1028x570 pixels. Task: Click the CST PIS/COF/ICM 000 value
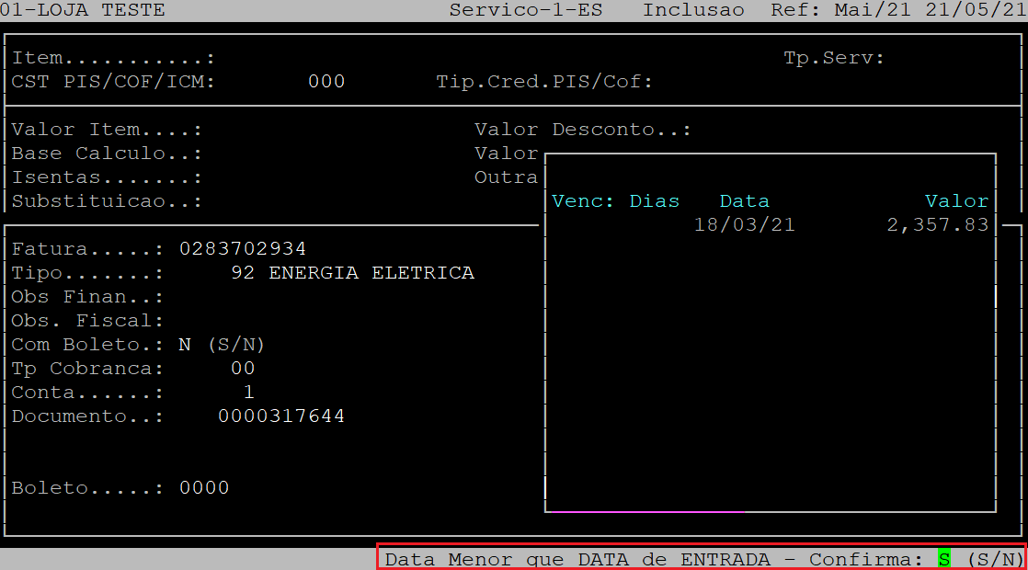tap(326, 82)
